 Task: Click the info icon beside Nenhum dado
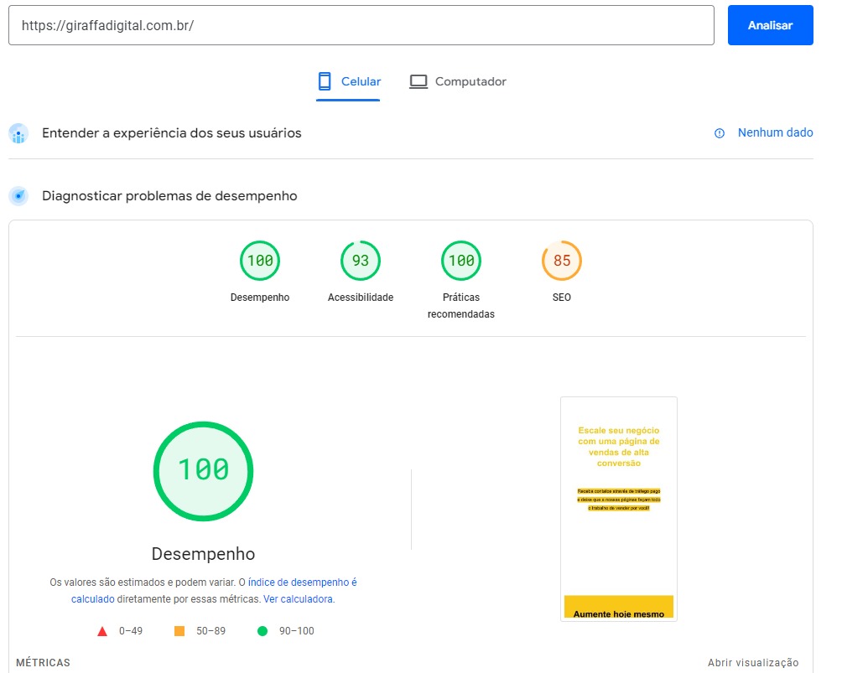coord(719,133)
